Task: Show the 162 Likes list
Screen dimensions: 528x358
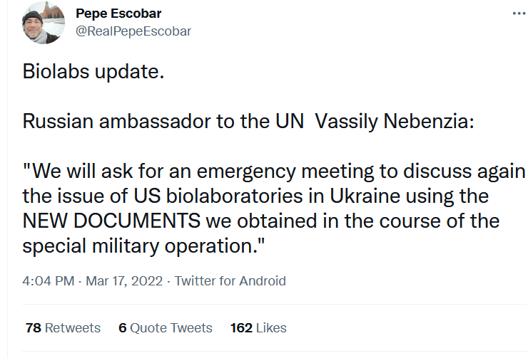Action: click(258, 328)
